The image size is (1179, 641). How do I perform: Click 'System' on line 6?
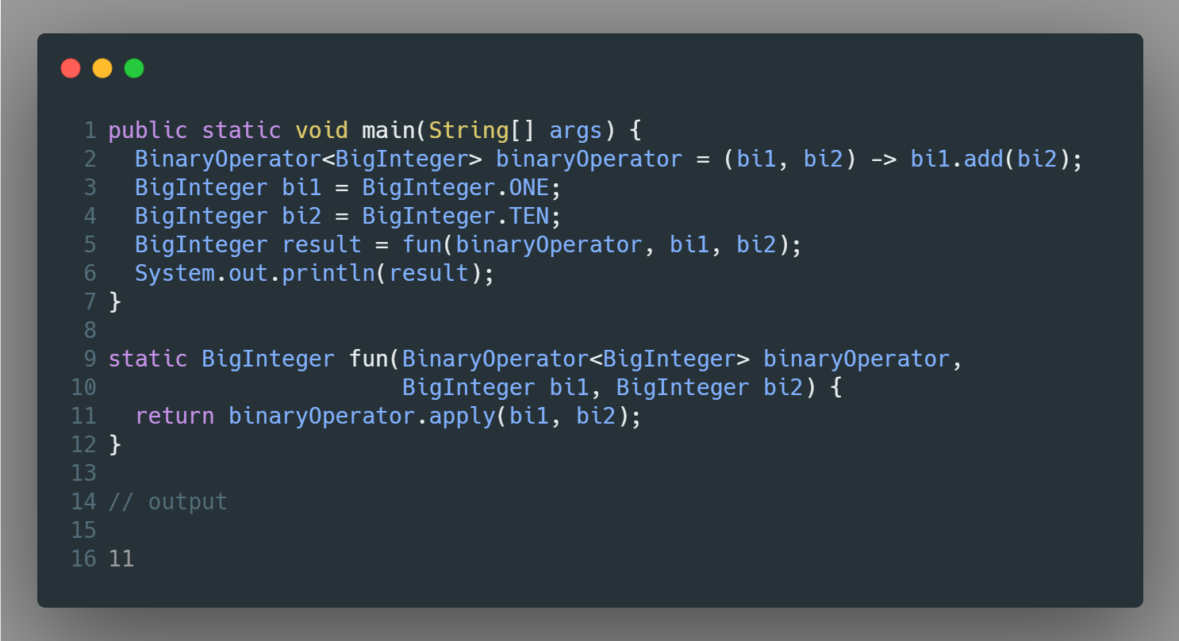(175, 274)
